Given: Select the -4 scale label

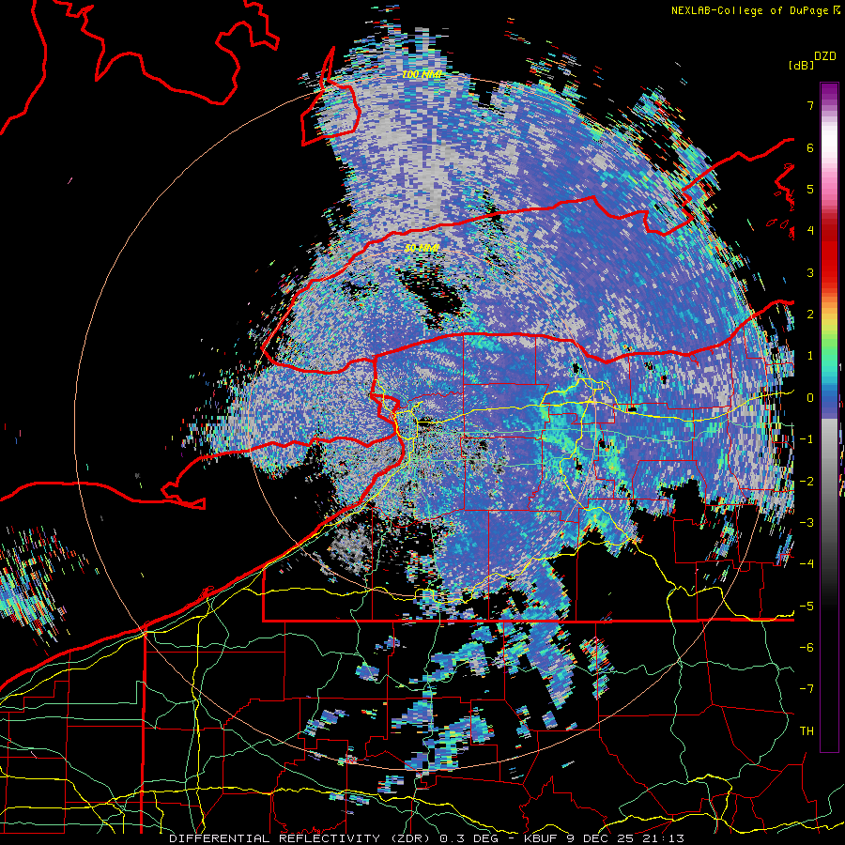Looking at the screenshot, I should point(807,563).
